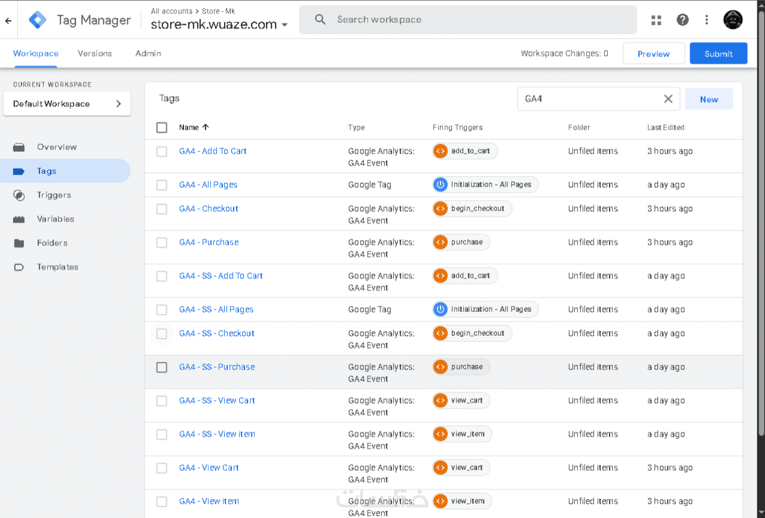
Task: Click begin_checkout trigger chip for GA4 - Checkout
Action: (472, 209)
